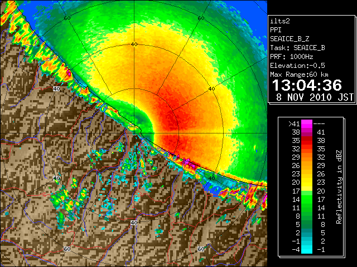Pick the light green 17–20 legend swatch

click(x=307, y=191)
